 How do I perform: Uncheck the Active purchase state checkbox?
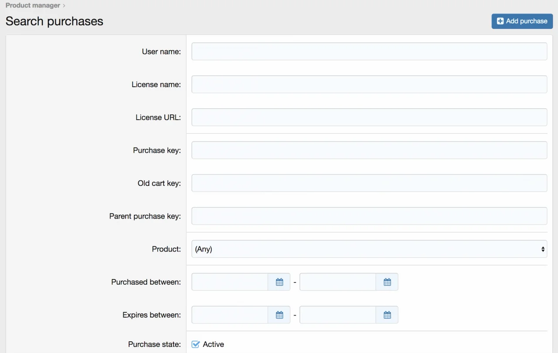pos(196,344)
